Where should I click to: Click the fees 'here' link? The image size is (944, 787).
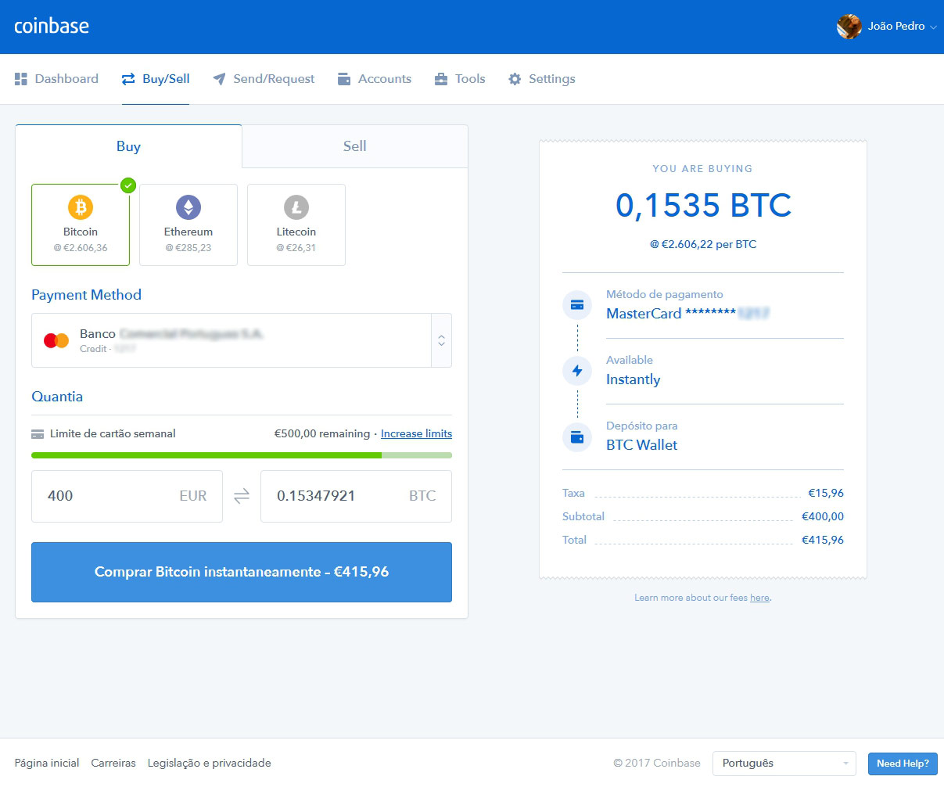759,598
